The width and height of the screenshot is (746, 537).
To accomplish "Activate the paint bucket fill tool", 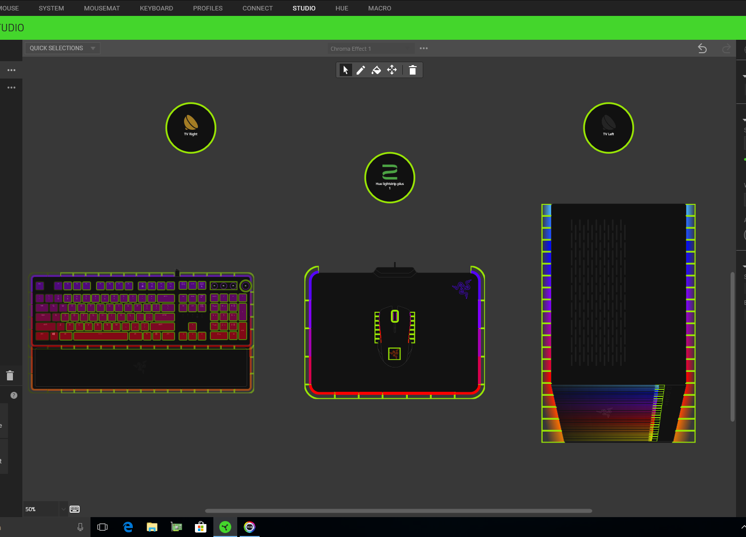I will pyautogui.click(x=376, y=70).
